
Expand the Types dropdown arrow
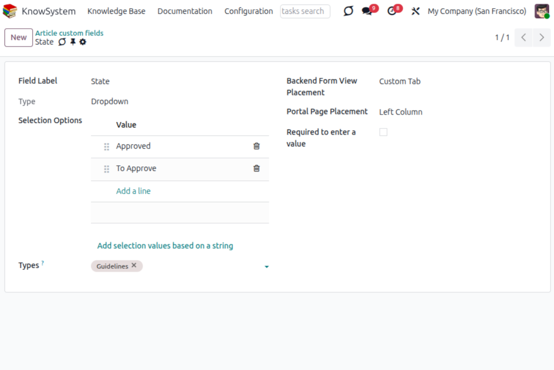point(267,267)
